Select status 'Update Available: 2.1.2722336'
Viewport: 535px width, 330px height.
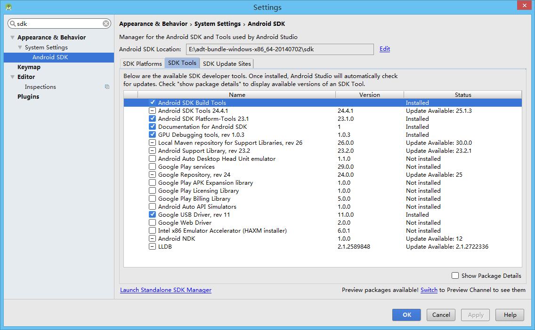[447, 247]
